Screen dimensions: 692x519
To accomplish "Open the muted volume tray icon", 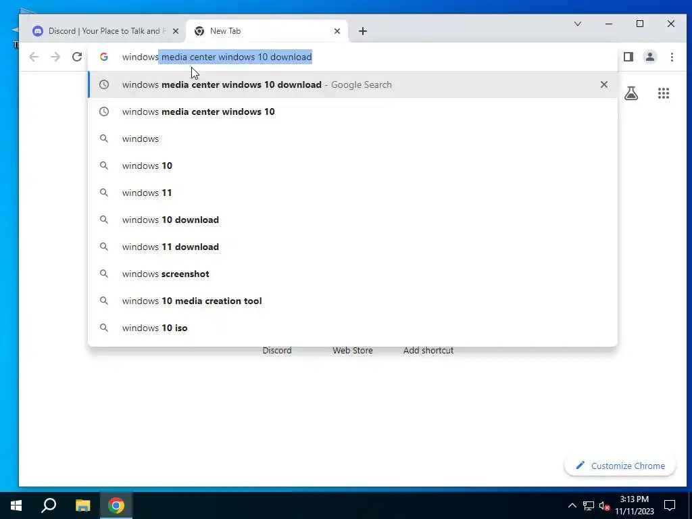I will 604,505.
